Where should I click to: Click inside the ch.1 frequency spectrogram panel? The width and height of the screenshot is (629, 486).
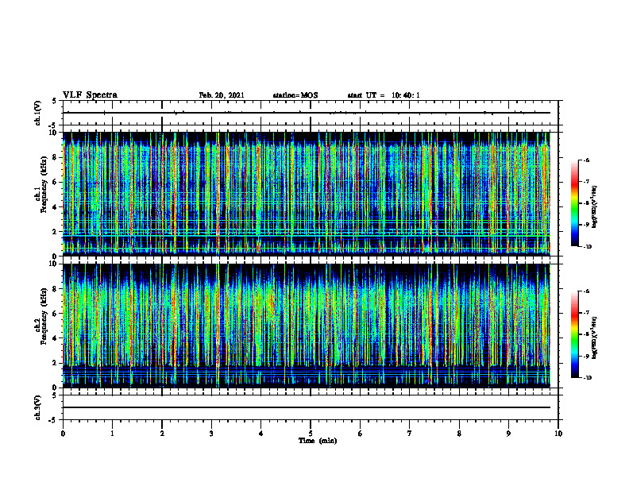point(311,194)
